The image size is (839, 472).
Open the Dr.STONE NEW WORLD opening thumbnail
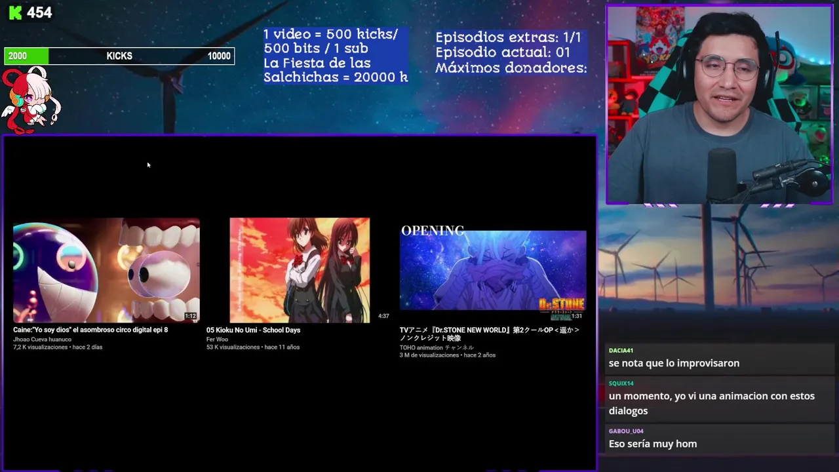coord(493,270)
